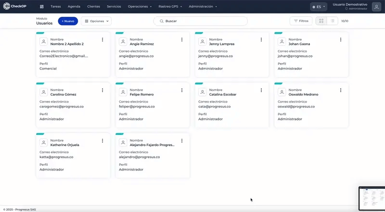Screen dimensions: 385x212
Task: Click the name Catalina Escobar
Action: point(223,94)
